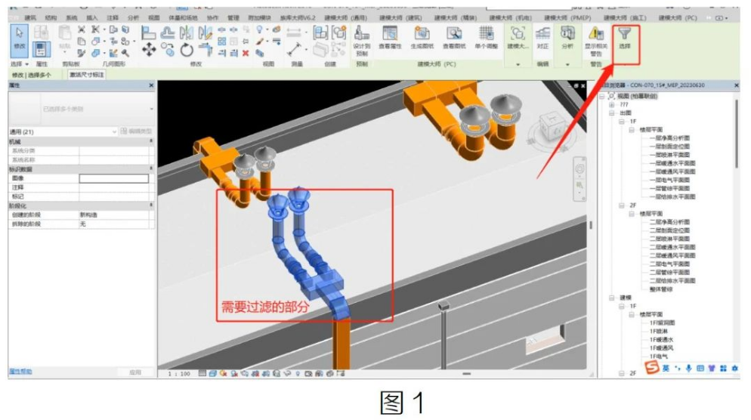Open the 建模大师 (机电) ribbon tab
751x420 pixels.
511,17
